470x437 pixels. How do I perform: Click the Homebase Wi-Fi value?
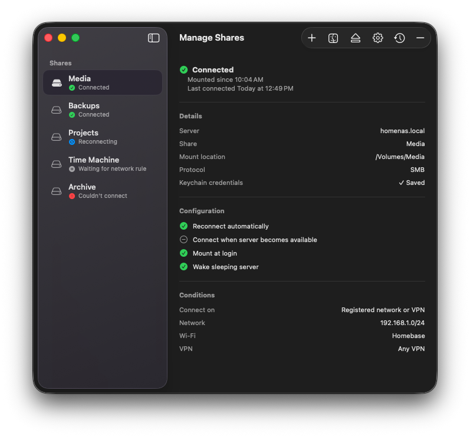[408, 336]
